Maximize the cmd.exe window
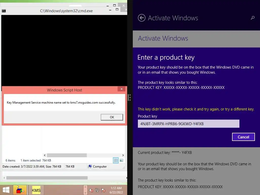The width and height of the screenshot is (260, 195). pos(117,10)
